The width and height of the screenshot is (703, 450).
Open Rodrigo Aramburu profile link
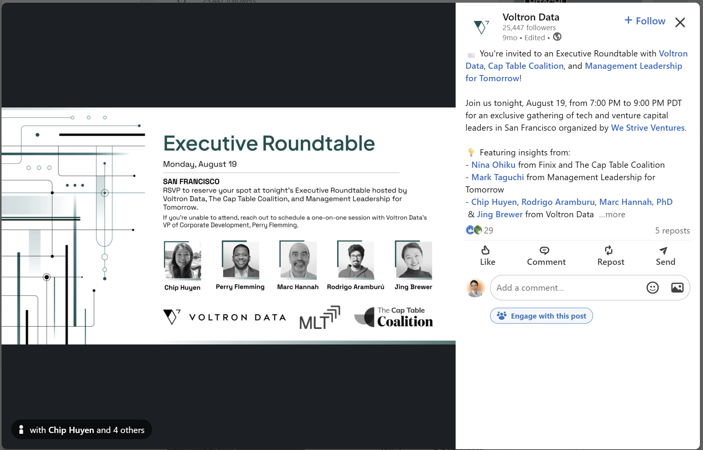[x=558, y=202]
